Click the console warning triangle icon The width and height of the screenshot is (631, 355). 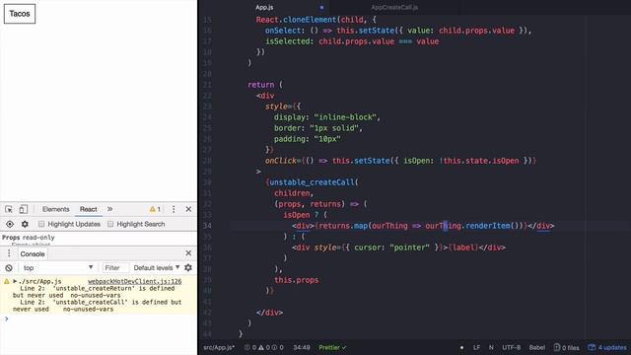7,281
